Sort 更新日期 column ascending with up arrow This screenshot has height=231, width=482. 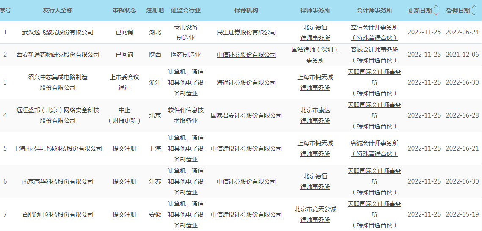[x=436, y=7]
